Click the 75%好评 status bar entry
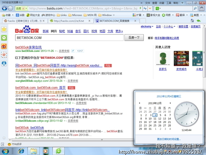The image size is (206, 155). (15, 144)
